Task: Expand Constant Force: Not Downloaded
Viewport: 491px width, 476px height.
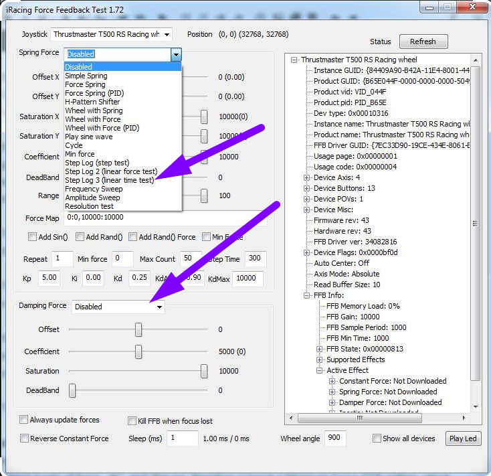Action: (x=332, y=382)
